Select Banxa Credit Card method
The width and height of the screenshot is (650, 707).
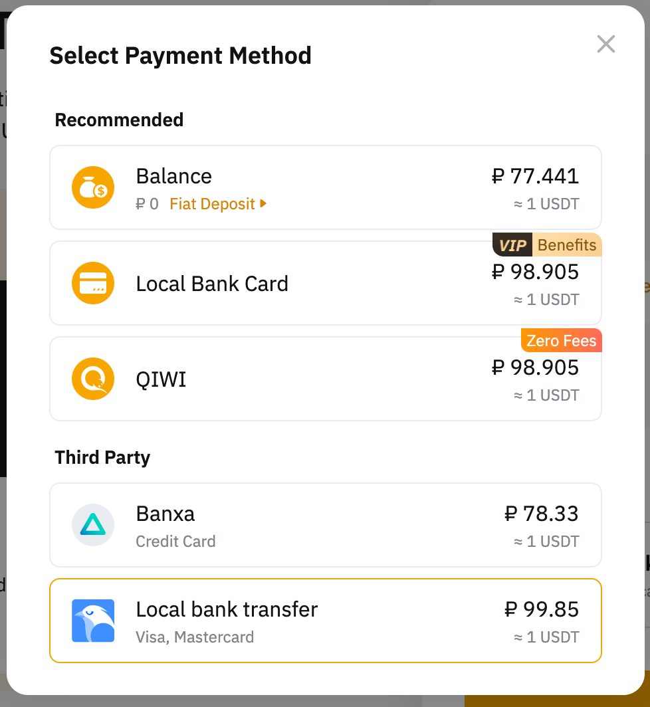pos(326,525)
